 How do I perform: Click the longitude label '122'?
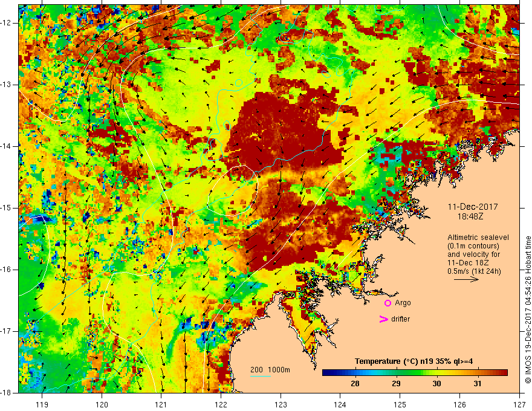click(x=221, y=404)
